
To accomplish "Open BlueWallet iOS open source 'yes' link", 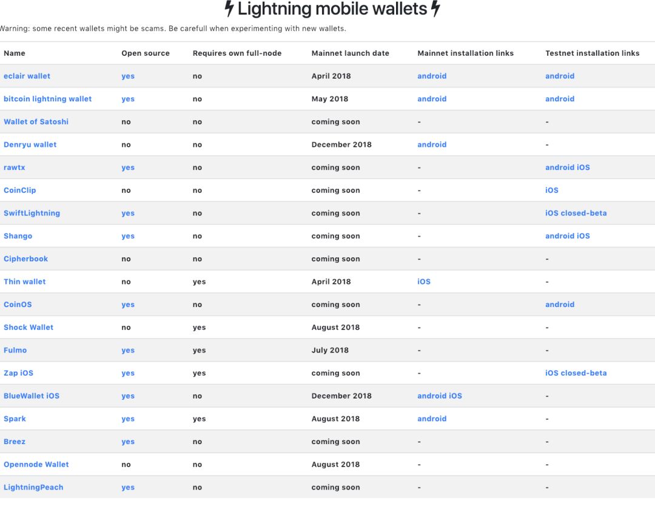I will click(x=128, y=396).
